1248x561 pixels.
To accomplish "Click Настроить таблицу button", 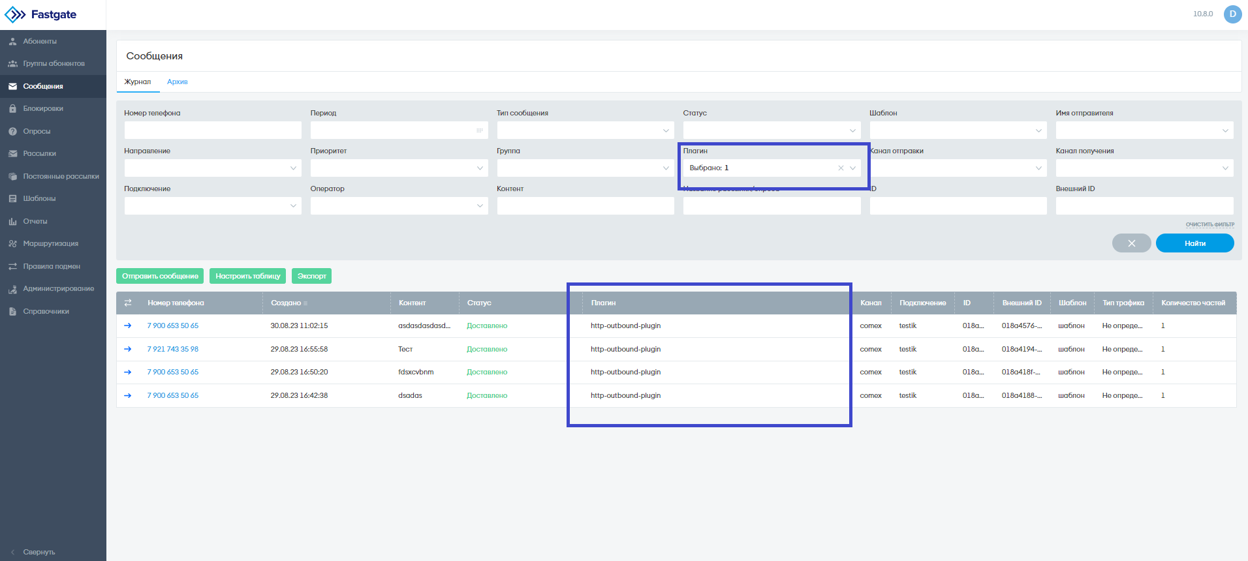I will (248, 276).
